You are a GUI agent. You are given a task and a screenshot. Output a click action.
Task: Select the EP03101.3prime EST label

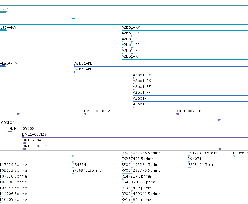pyautogui.click(x=203, y=165)
